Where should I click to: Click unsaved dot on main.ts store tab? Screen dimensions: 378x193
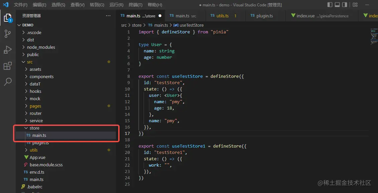tap(160, 16)
